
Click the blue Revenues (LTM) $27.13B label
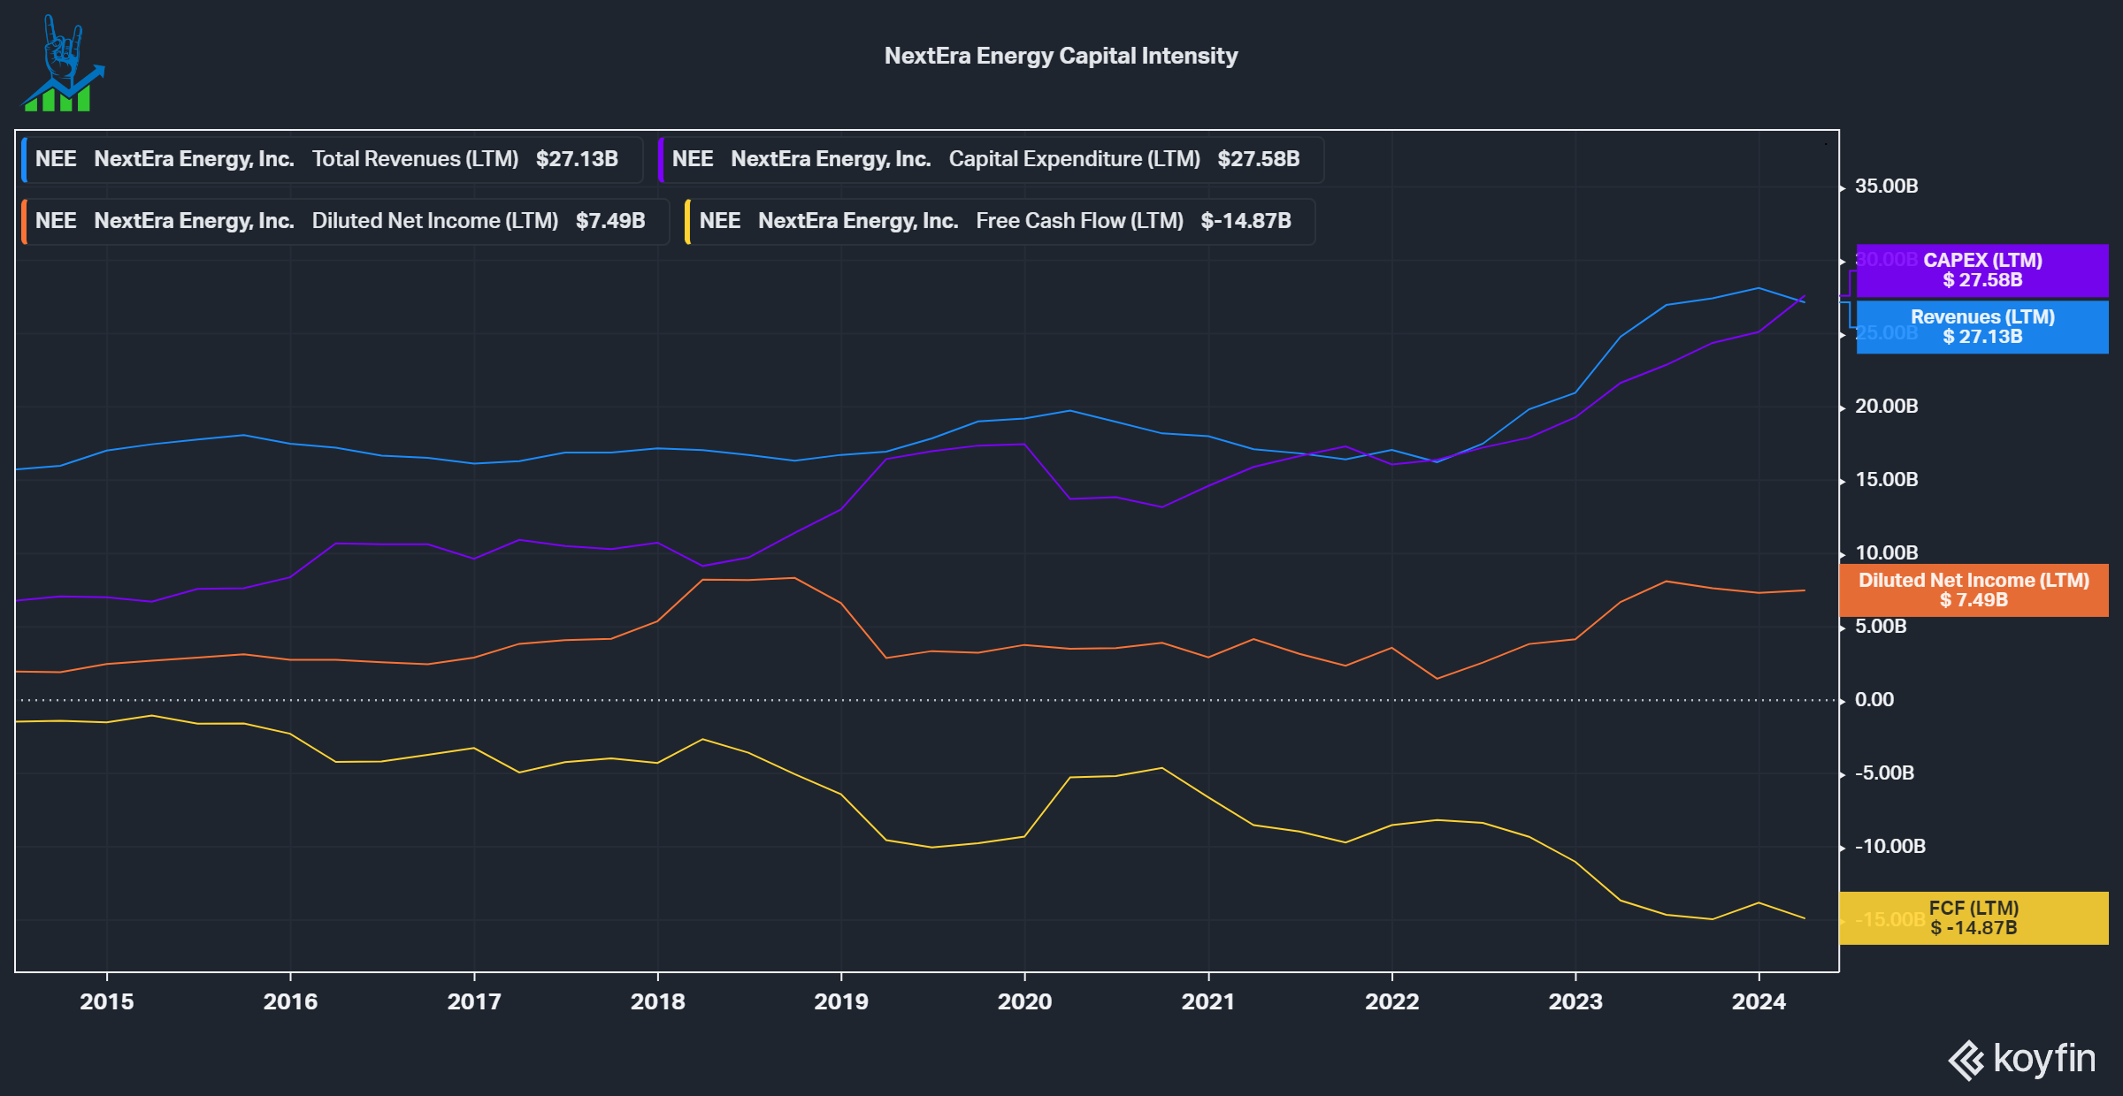click(1982, 327)
